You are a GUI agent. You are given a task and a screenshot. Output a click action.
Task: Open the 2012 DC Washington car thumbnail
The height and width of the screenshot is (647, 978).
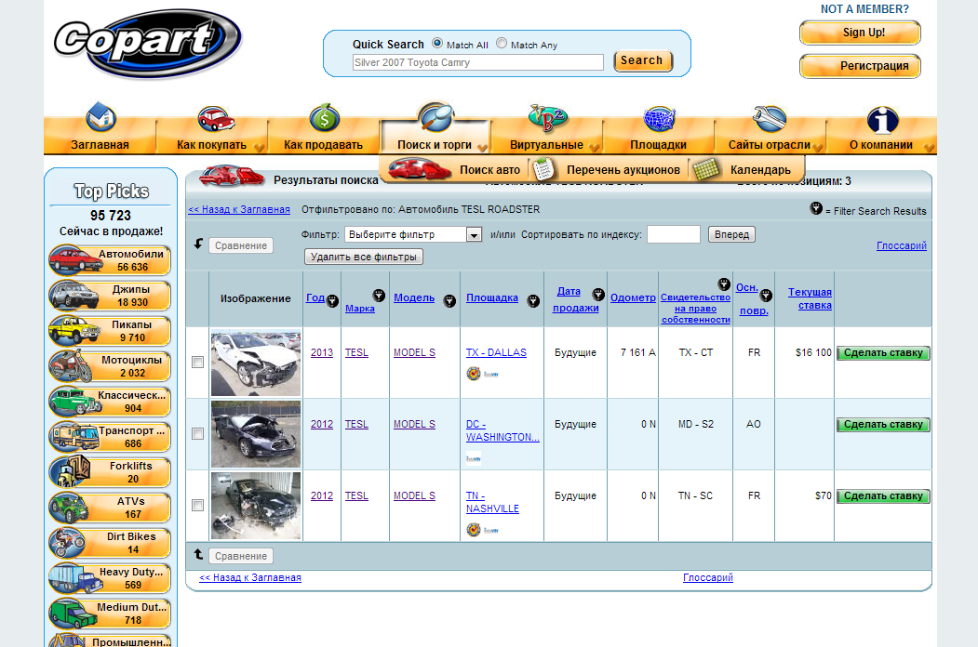(256, 434)
